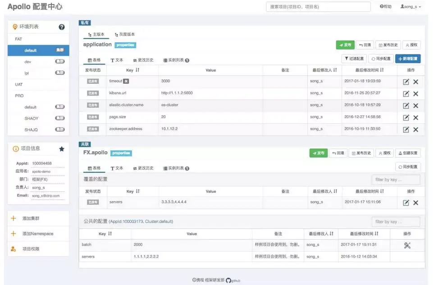The width and height of the screenshot is (434, 285).
Task: Edit the kibana.url row
Action: (406, 94)
